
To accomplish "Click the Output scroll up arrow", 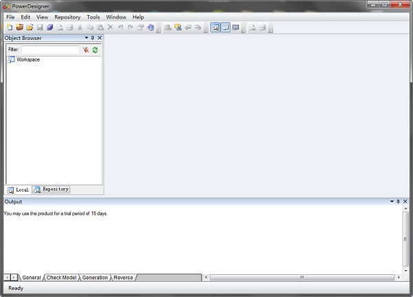I will click(405, 208).
